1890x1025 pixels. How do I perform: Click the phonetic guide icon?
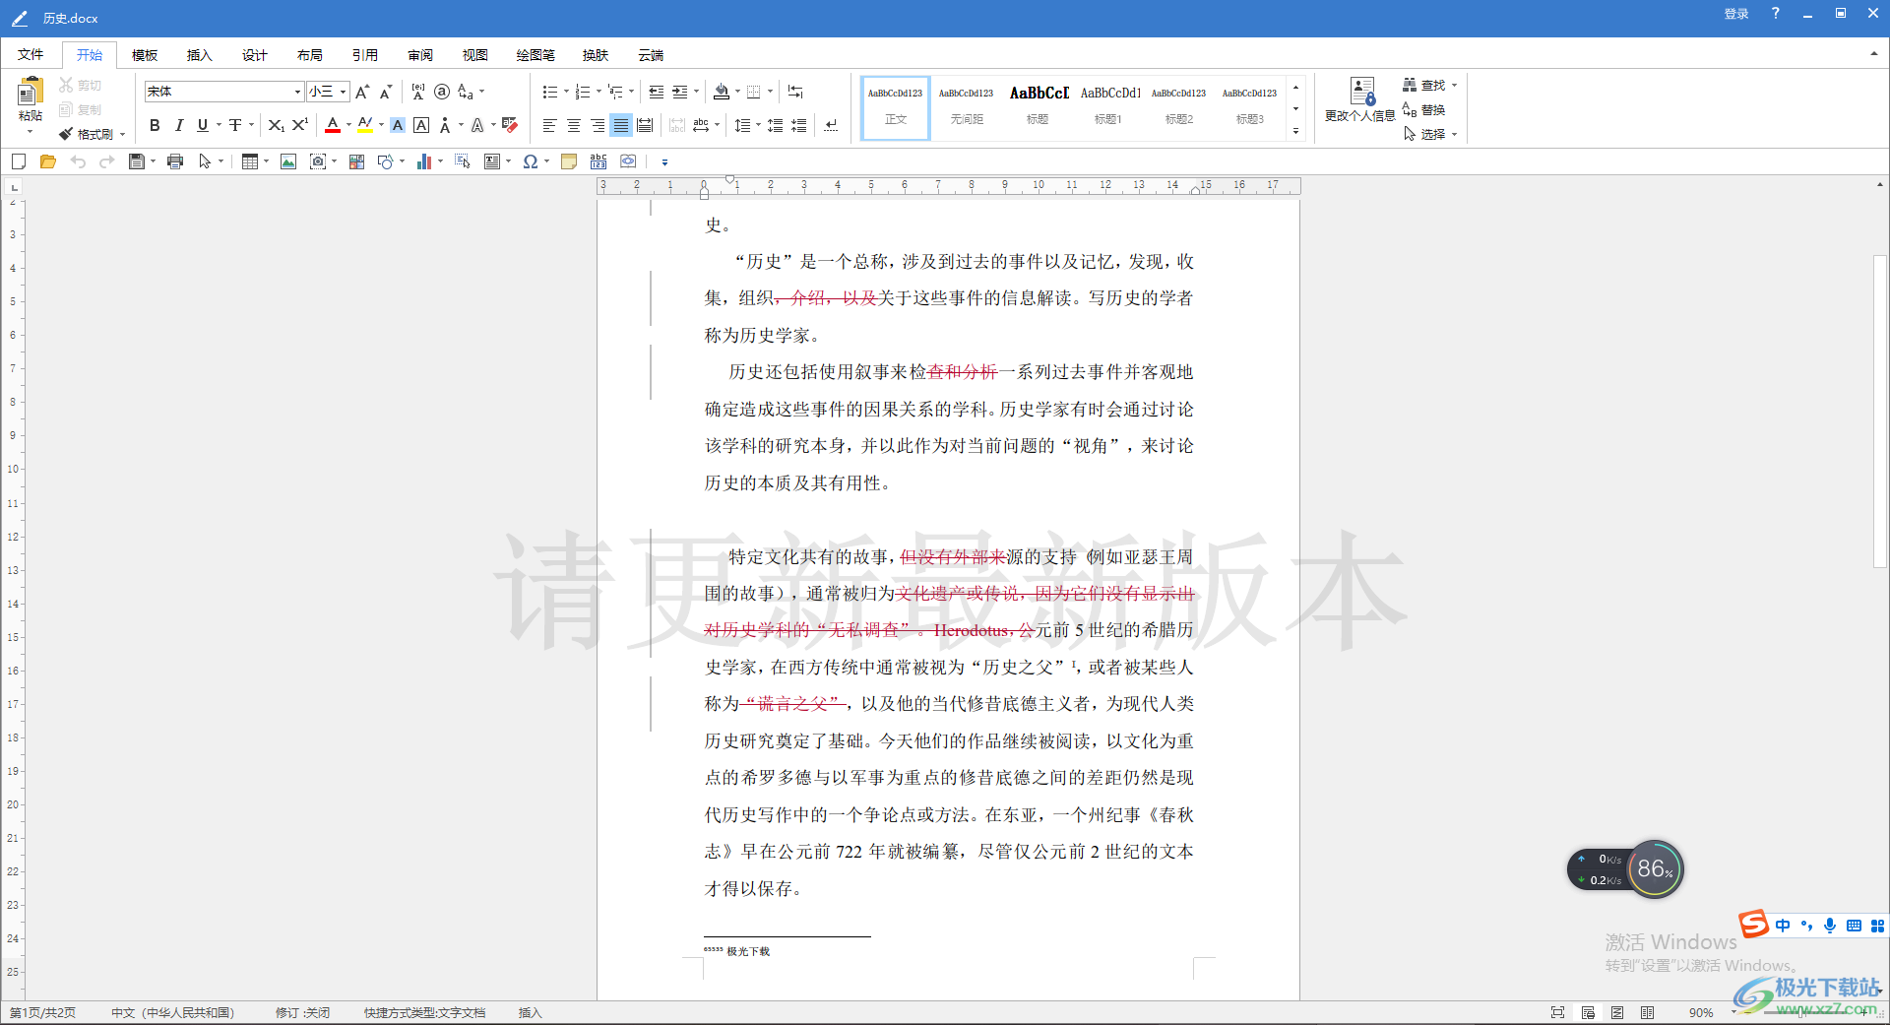tap(418, 92)
